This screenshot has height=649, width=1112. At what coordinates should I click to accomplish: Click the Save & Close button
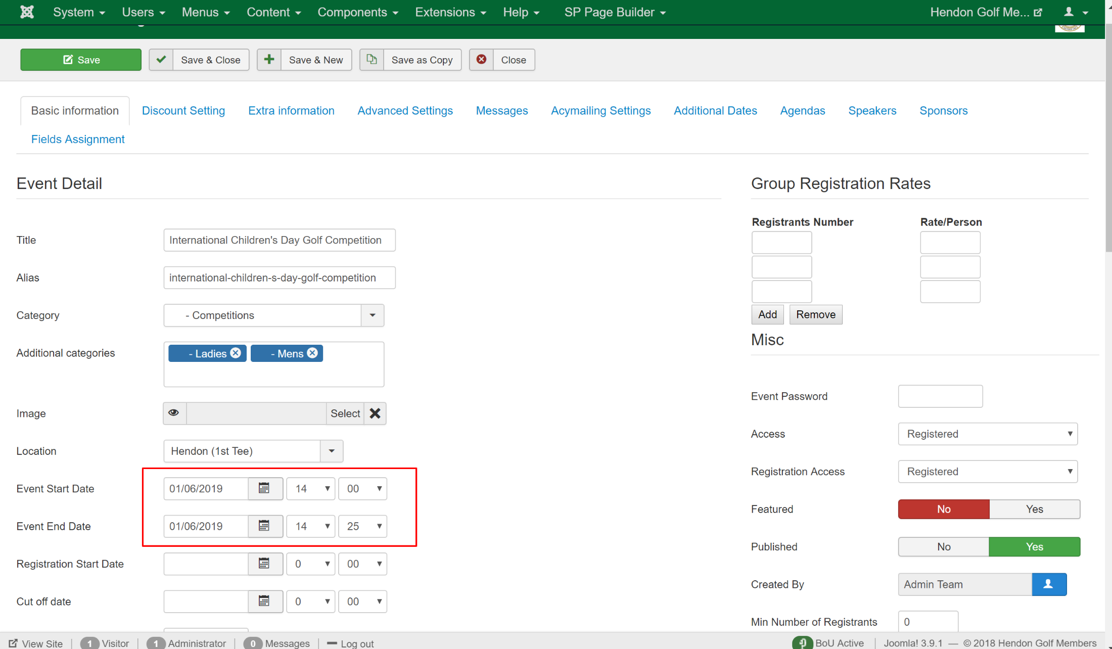(199, 60)
